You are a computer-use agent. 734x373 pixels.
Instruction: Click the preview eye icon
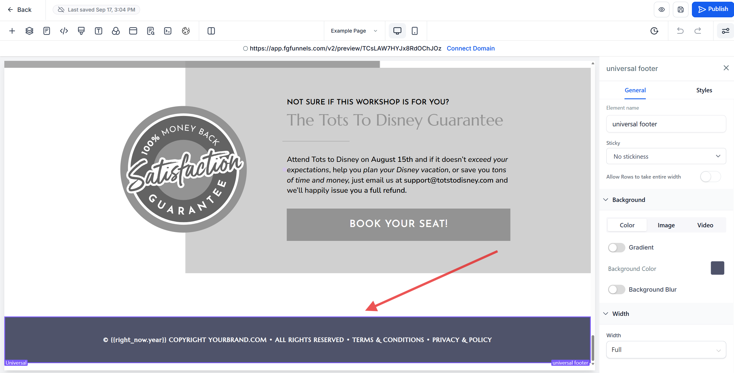tap(662, 10)
